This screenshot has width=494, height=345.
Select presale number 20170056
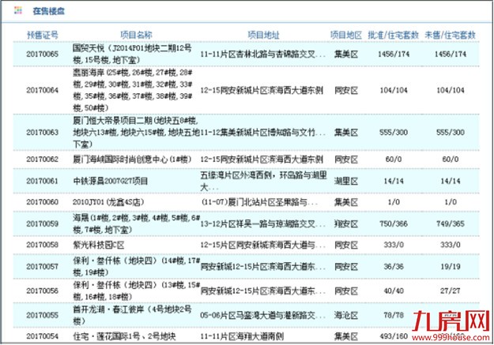point(42,291)
